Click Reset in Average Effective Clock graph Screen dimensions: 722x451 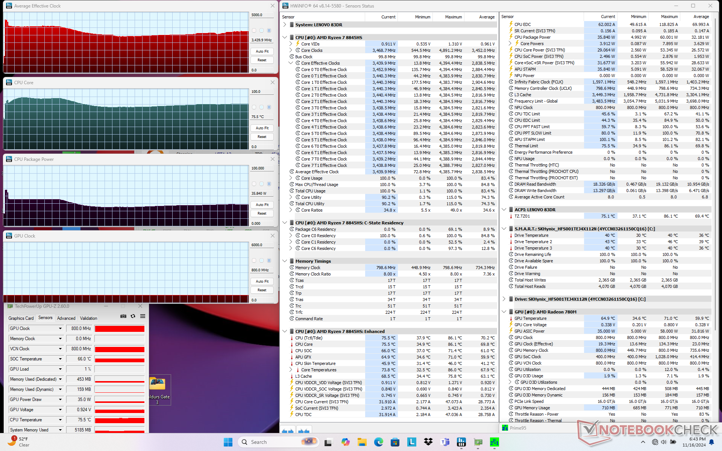point(262,60)
